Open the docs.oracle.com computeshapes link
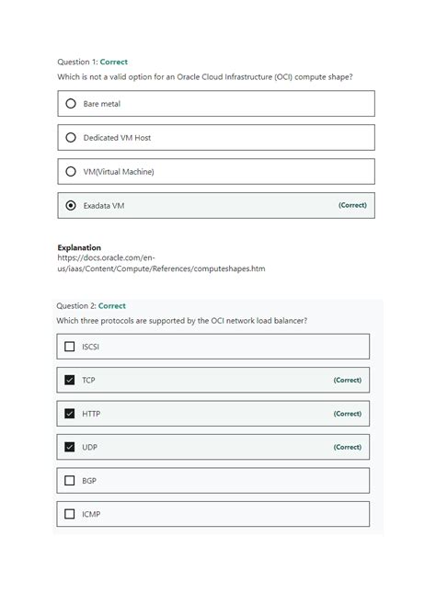The width and height of the screenshot is (436, 616). click(161, 263)
